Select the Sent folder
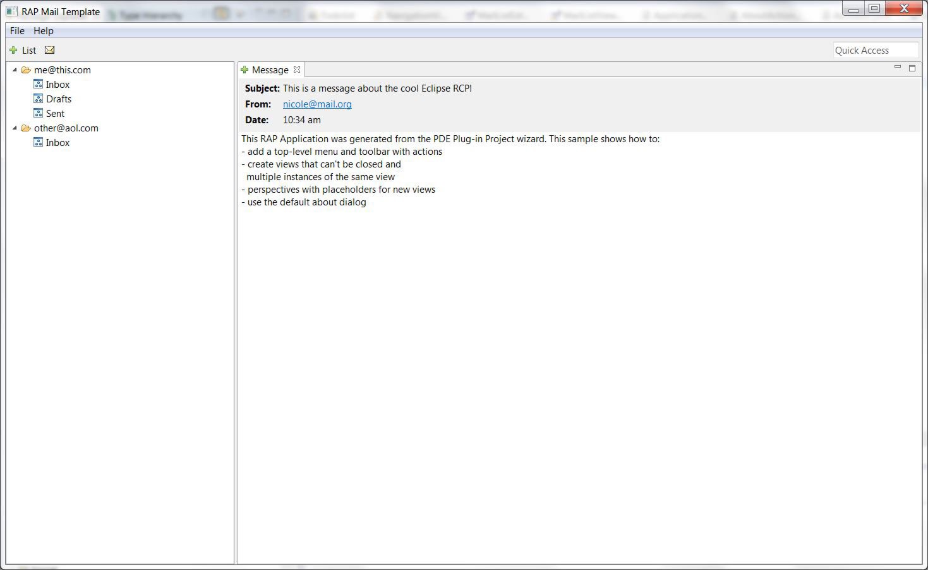The width and height of the screenshot is (928, 570). (x=55, y=114)
